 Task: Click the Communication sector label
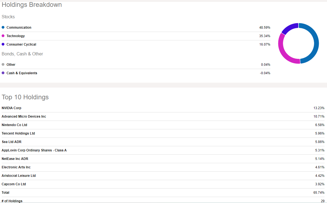(19, 28)
